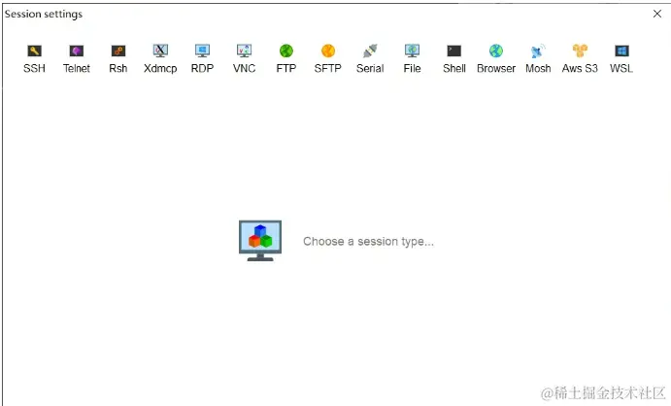Choose the Telnet session icon
This screenshot has height=406, width=671.
click(76, 51)
